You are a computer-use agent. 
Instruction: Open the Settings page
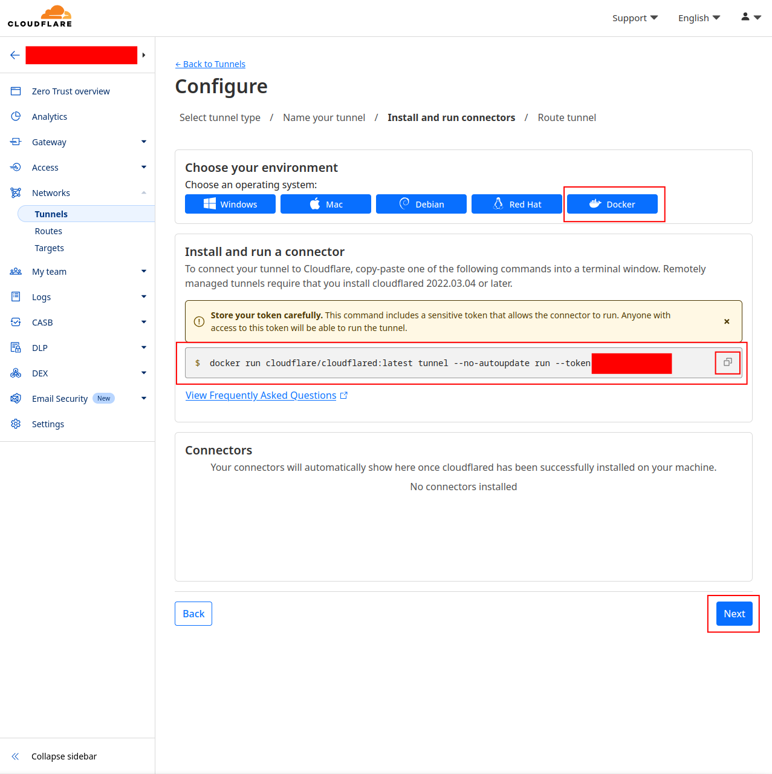48,424
